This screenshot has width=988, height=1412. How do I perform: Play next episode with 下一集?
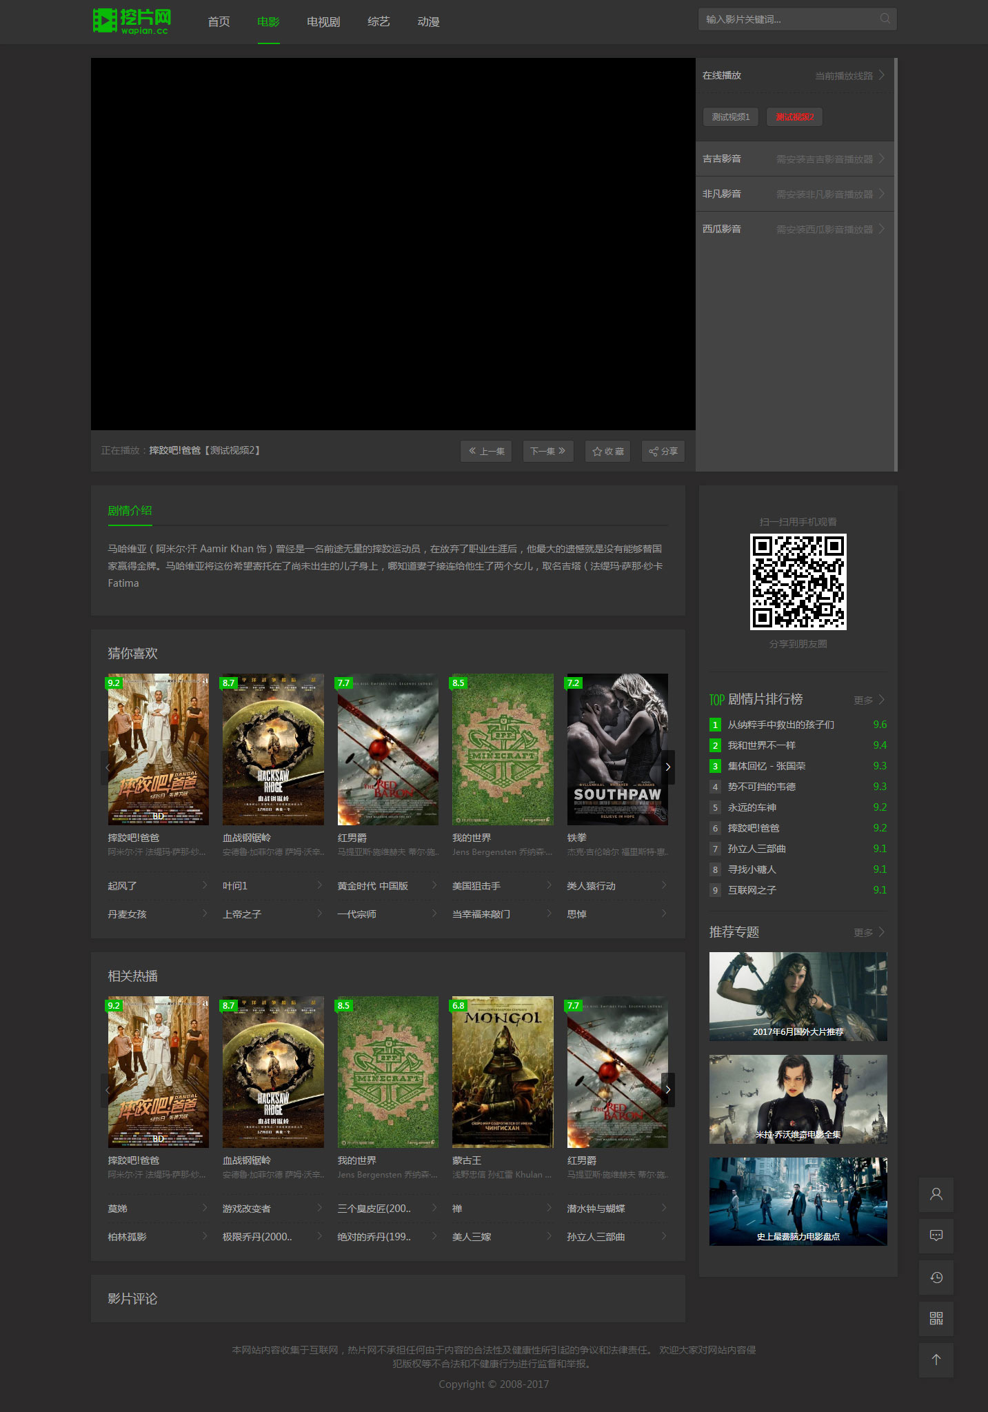548,451
